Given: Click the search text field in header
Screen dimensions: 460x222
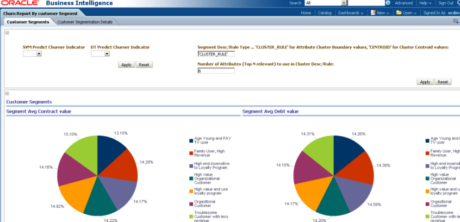Looking at the screenshot, I should (366, 3).
